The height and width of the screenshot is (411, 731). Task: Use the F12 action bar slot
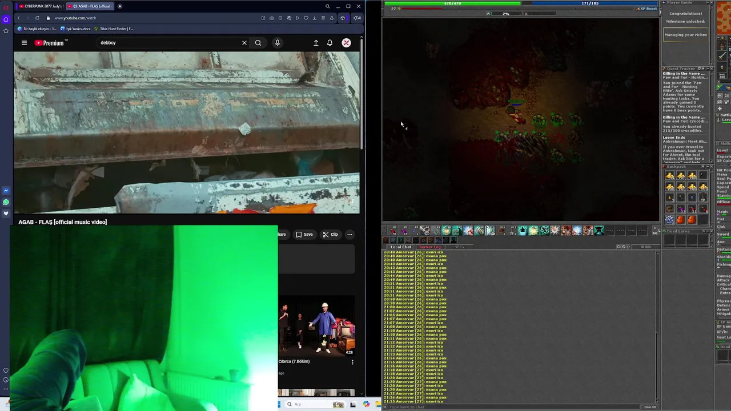513,230
